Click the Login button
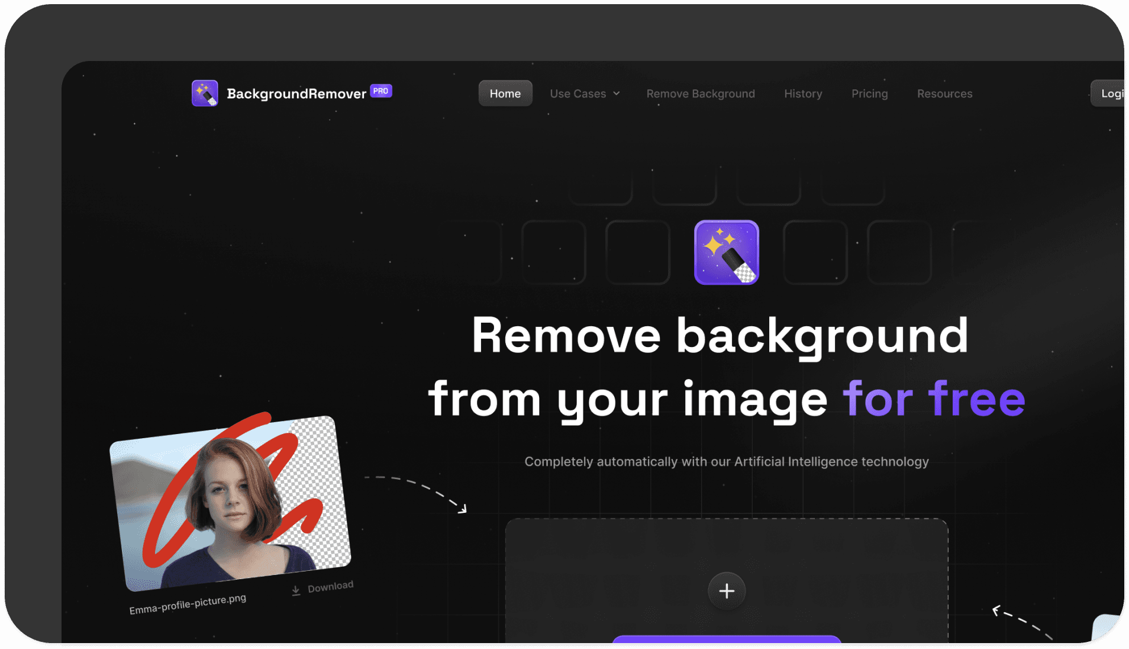Viewport: 1129px width, 649px height. (1108, 94)
